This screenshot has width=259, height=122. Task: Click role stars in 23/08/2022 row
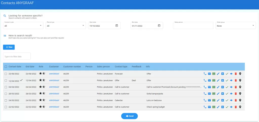pyautogui.click(x=42, y=73)
